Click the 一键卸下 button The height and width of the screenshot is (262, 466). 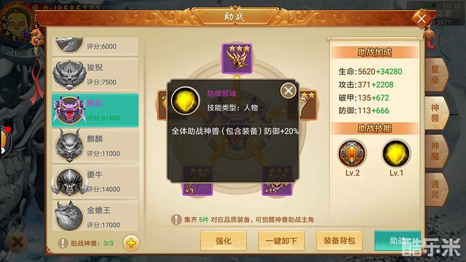[x=281, y=240]
